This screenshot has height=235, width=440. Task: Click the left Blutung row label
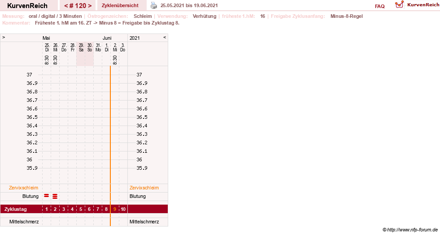(x=30, y=196)
